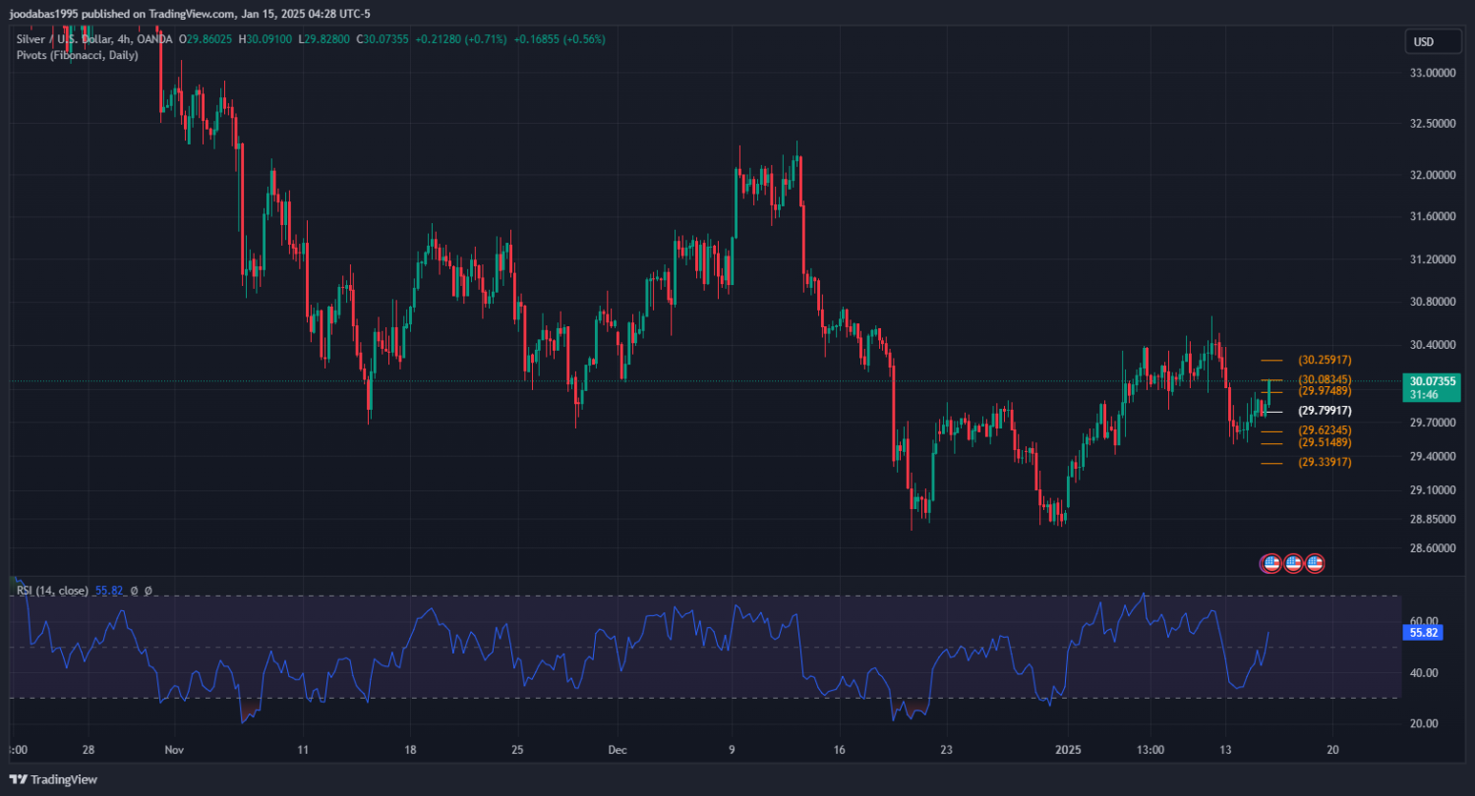Click the 32.00000 price axis label
Image resolution: width=1475 pixels, height=796 pixels.
[1433, 175]
